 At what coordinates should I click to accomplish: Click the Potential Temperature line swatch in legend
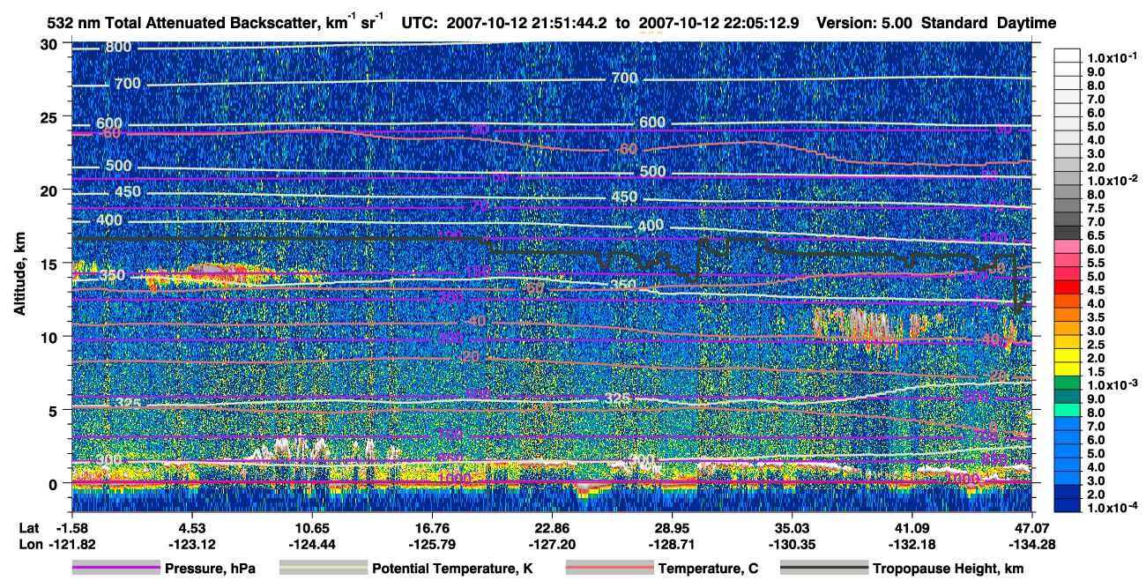tap(322, 569)
